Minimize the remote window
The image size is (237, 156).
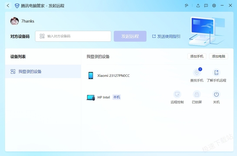222,6
